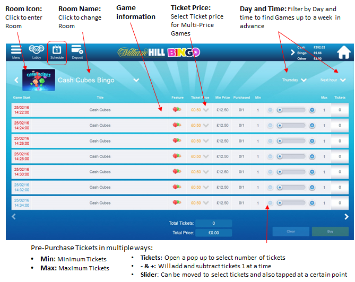Add a ticket with plus on 14:28:00 game
This screenshot has height=282, width=355.
(x=312, y=156)
